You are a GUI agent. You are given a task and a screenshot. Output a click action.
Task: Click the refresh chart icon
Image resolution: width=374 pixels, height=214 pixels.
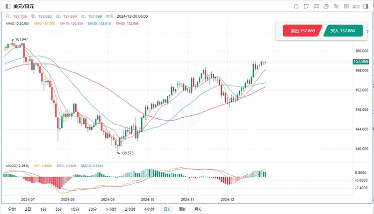point(296,7)
